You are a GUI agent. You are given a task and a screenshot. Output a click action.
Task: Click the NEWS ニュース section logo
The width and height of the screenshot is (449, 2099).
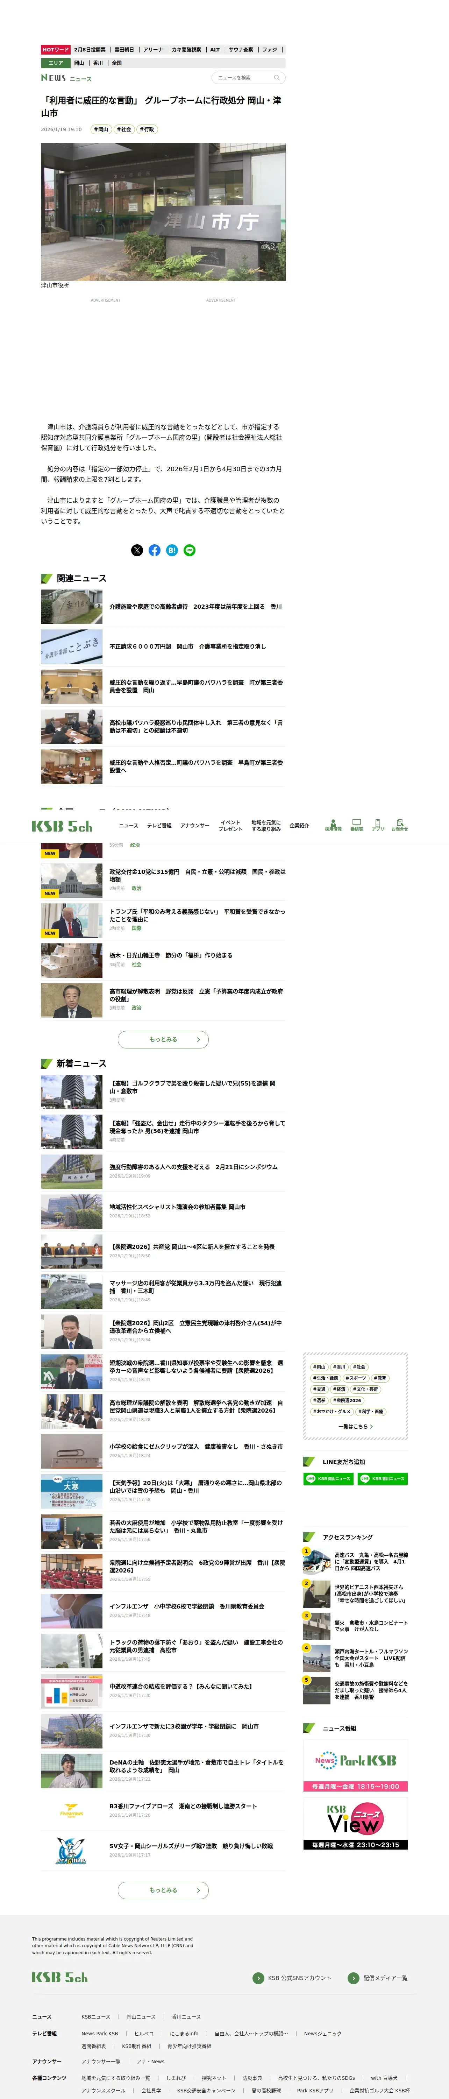(x=67, y=78)
